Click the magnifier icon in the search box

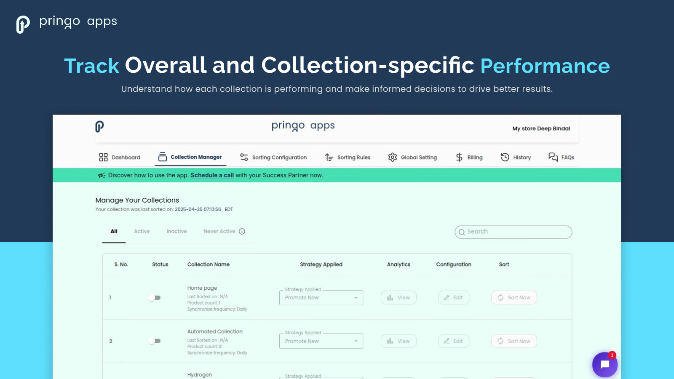(x=462, y=232)
